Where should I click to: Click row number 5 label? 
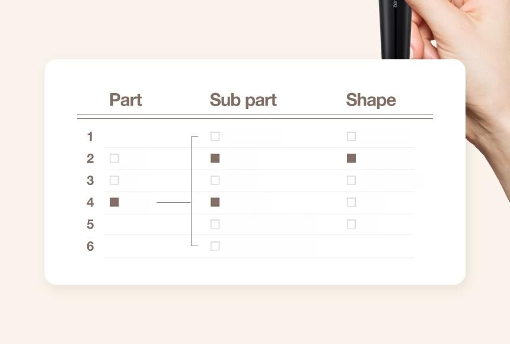pyautogui.click(x=90, y=224)
